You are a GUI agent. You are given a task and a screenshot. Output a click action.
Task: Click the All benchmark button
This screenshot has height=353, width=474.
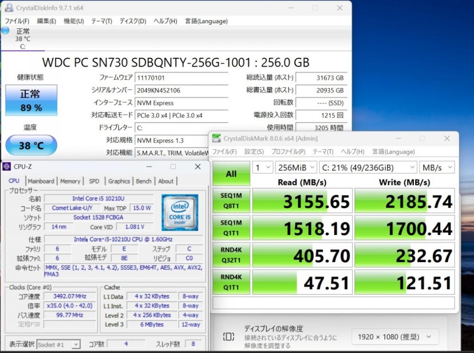[231, 173]
